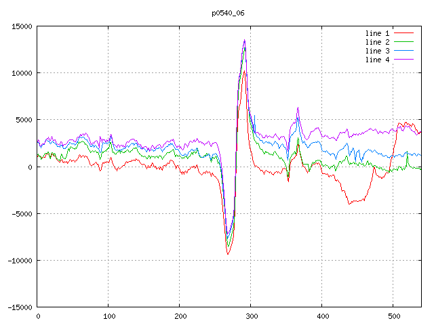Click the y-axis label 15000
434x325 pixels.
[x=22, y=26]
